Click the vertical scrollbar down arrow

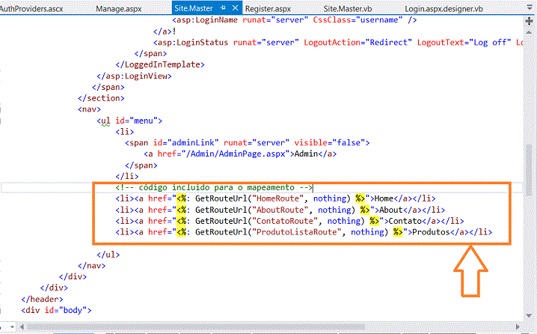click(529, 315)
